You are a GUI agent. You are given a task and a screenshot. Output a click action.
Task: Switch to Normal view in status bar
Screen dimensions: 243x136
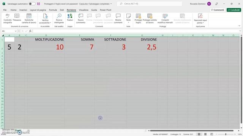point(199,134)
